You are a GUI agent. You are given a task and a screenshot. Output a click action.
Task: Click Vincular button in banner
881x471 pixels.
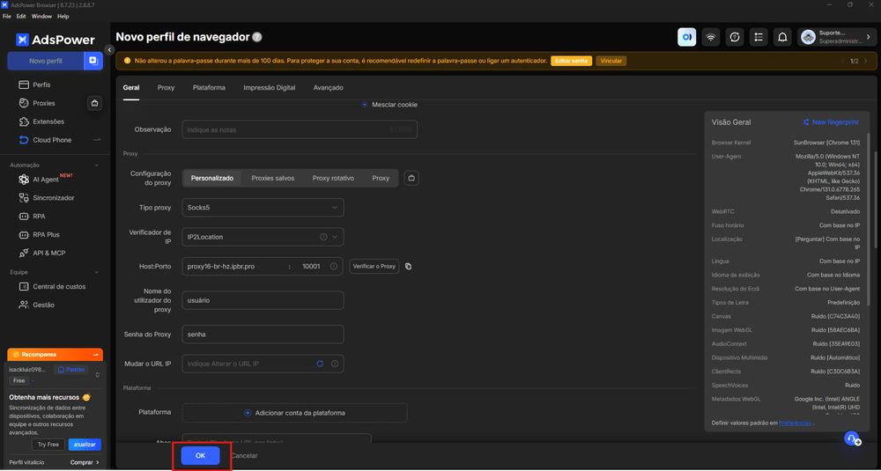click(611, 61)
